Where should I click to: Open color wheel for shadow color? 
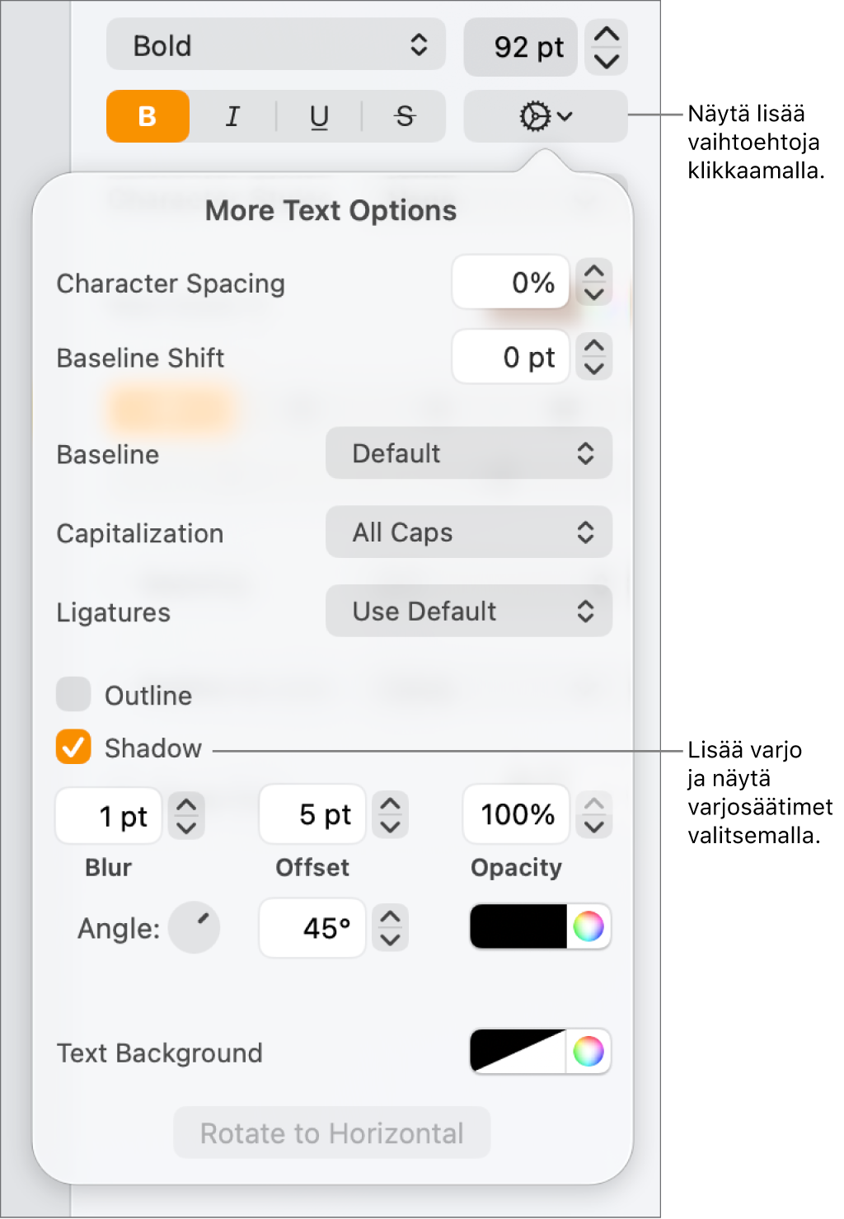(x=588, y=926)
